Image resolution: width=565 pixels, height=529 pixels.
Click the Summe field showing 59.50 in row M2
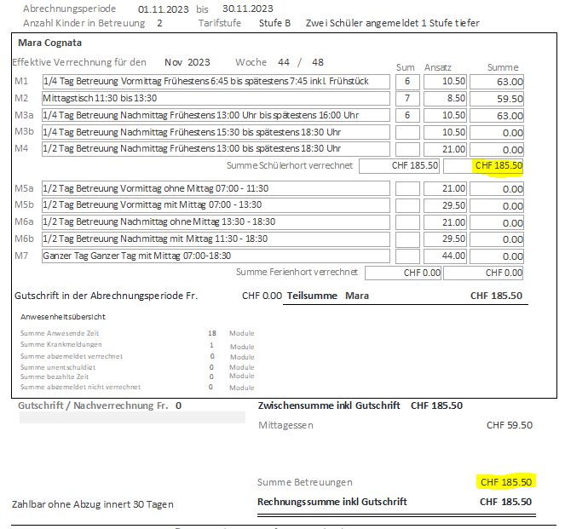click(x=496, y=99)
